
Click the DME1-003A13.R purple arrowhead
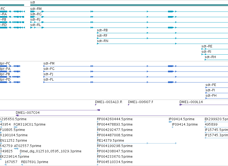(96, 105)
